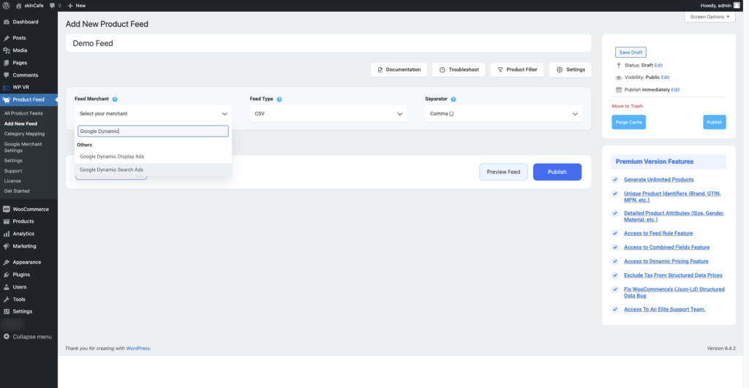The height and width of the screenshot is (388, 749).
Task: Edit the Visibility: Public setting
Action: (x=665, y=77)
